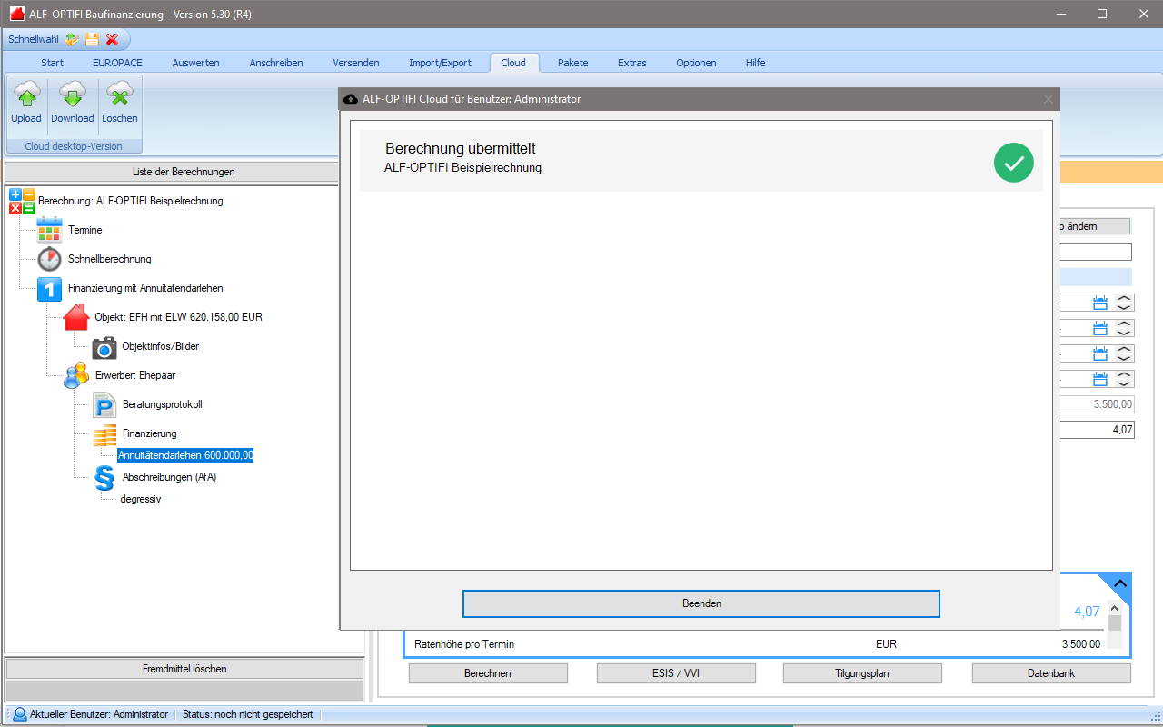Click the blue number 1 Finanzierung icon
The width and height of the screenshot is (1163, 727).
(49, 288)
